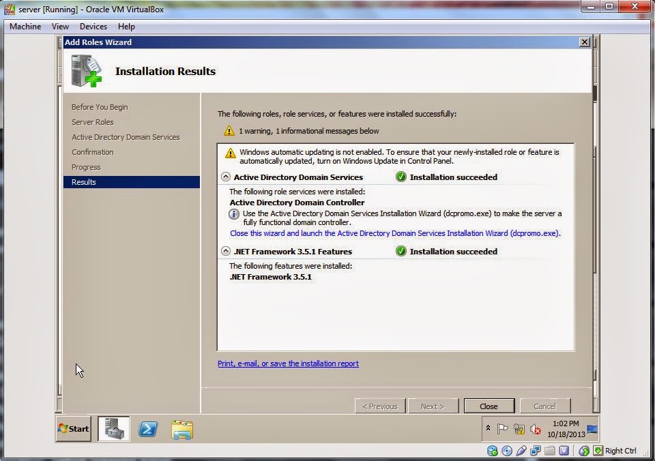The height and width of the screenshot is (461, 655).
Task: Click the Close button in the wizard
Action: [x=489, y=406]
